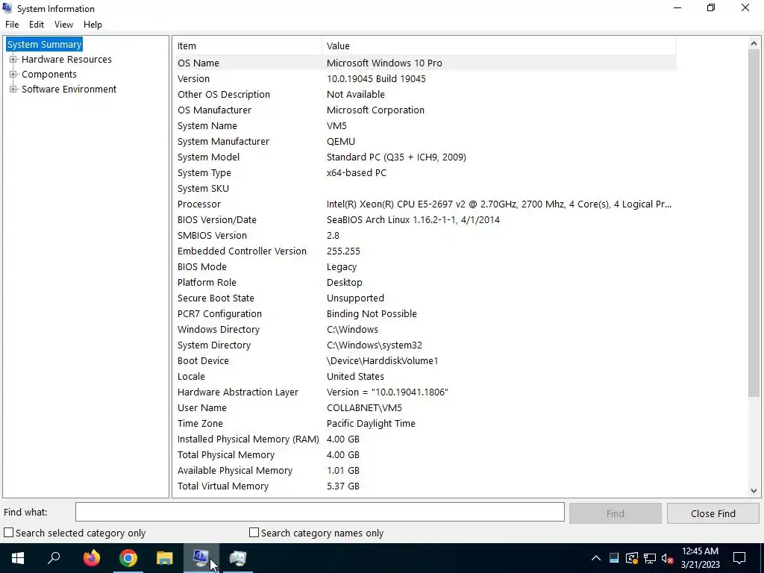Screen dimensions: 764x573
Task: Select the SMBIOS Version row
Action: [426, 235]
